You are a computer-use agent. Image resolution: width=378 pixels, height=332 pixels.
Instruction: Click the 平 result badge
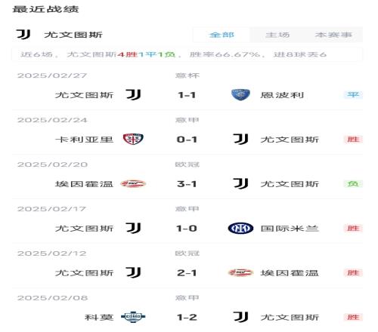click(353, 95)
